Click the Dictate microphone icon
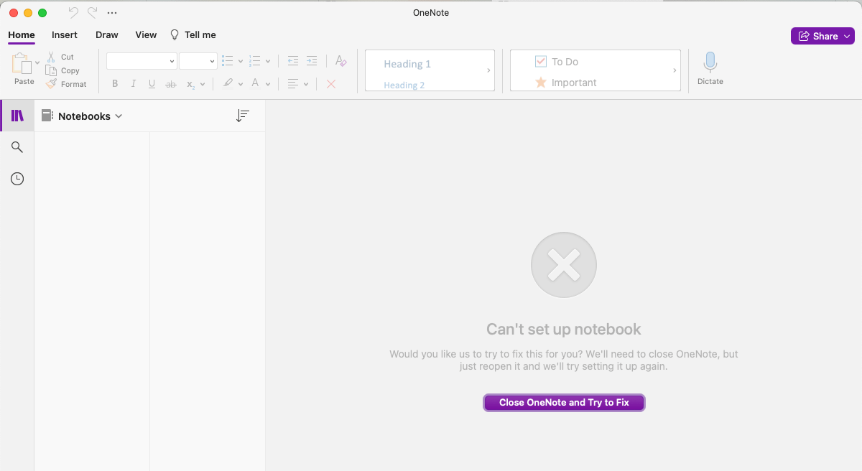This screenshot has height=471, width=862. pos(710,63)
